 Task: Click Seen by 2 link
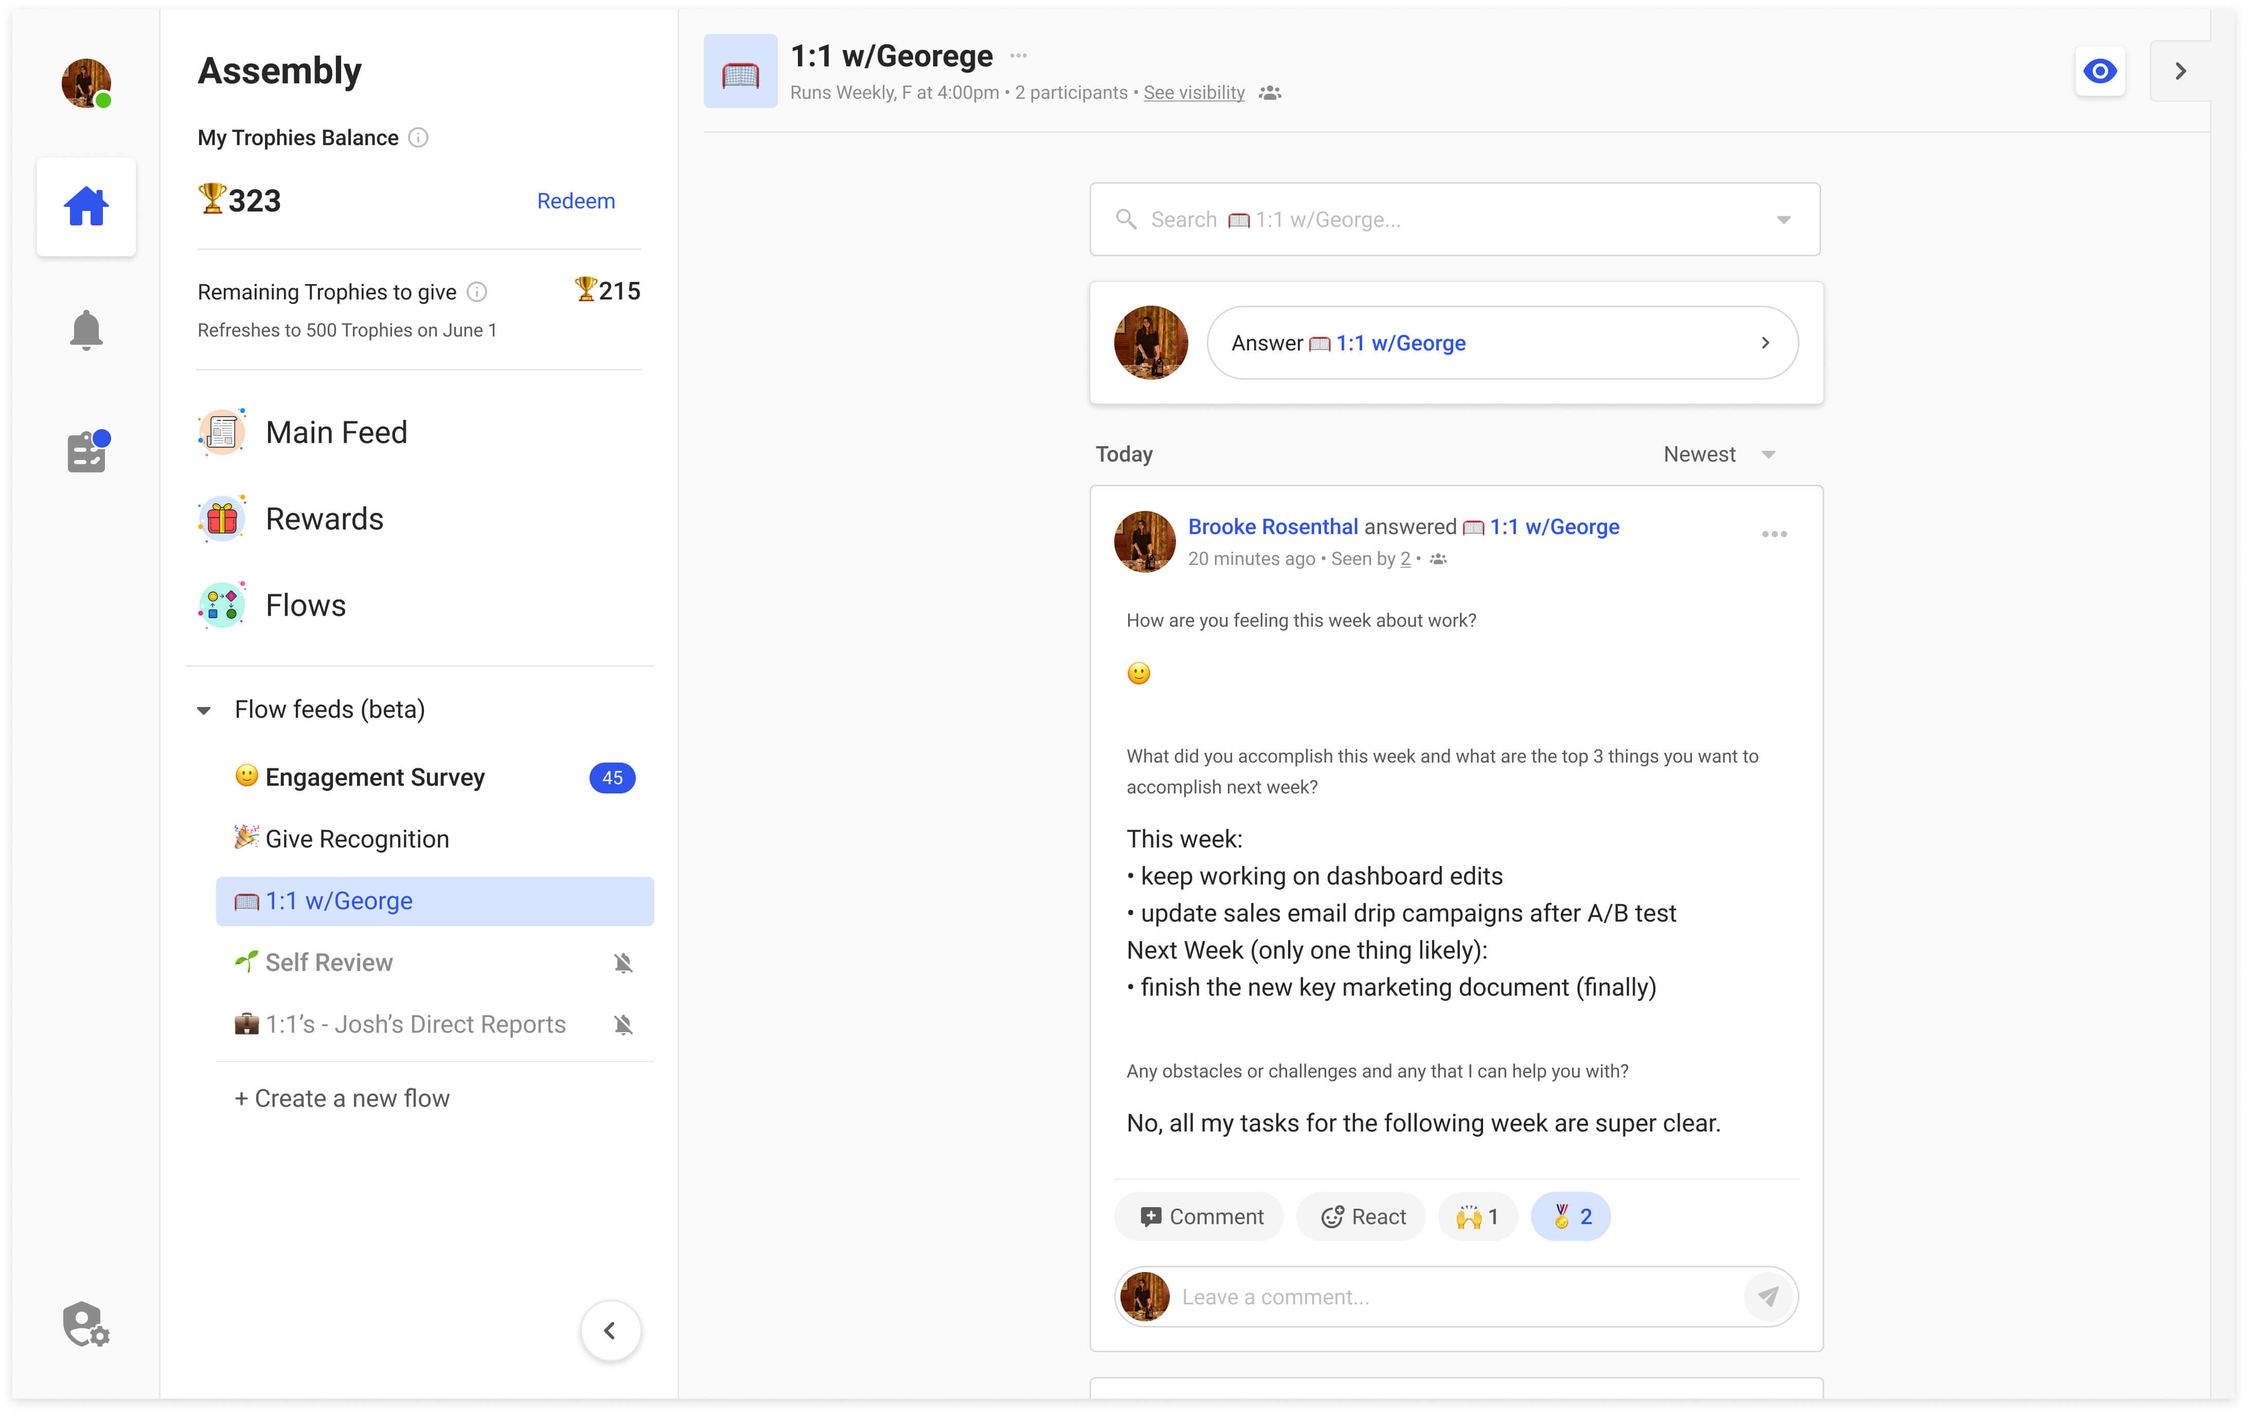point(1371,558)
